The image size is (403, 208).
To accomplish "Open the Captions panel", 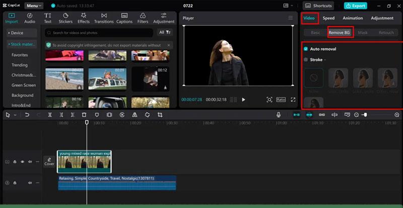I will click(x=124, y=18).
